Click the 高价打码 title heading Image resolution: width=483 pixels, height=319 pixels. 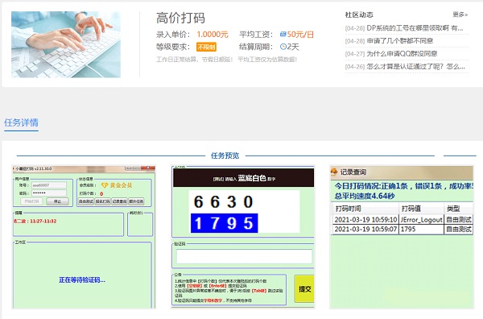180,18
